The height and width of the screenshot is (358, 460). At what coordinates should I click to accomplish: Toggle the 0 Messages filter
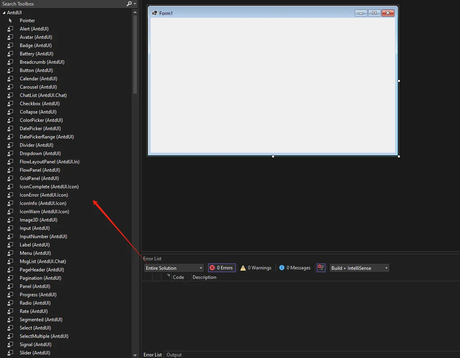tap(295, 268)
